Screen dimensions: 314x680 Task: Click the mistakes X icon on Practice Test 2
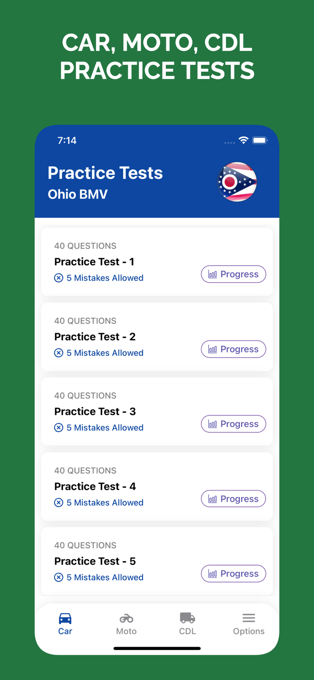pos(58,353)
